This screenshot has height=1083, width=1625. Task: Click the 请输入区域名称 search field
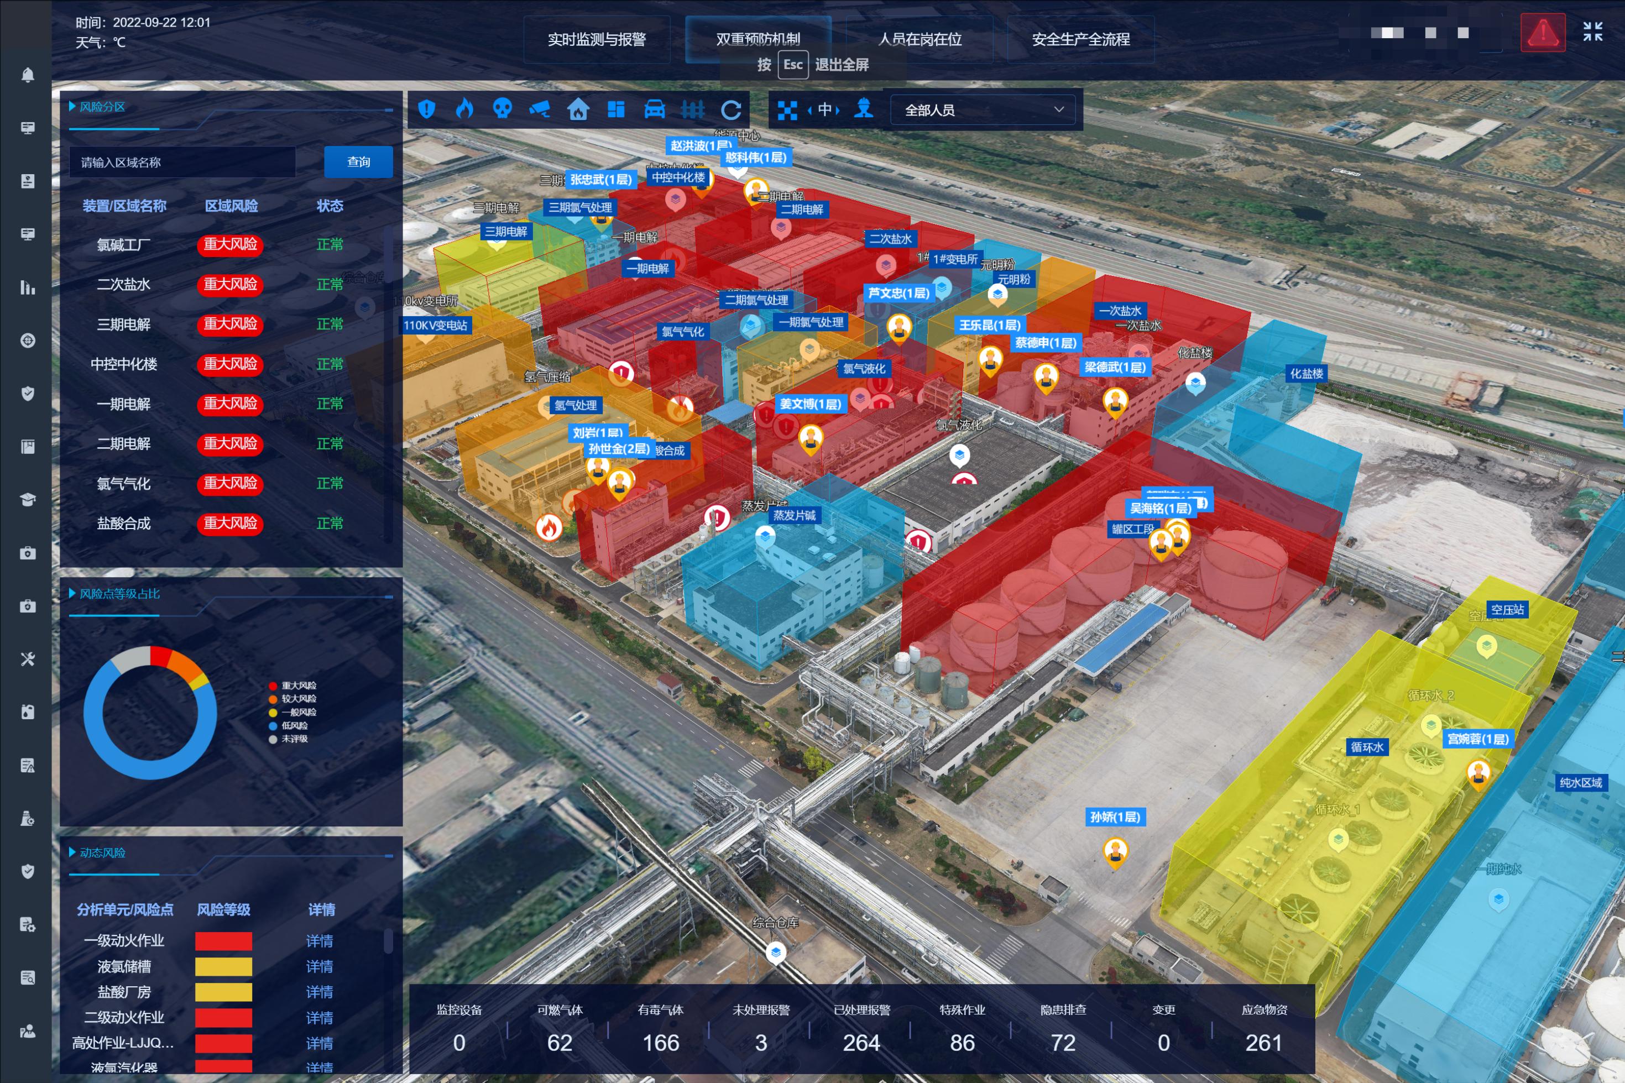[182, 163]
